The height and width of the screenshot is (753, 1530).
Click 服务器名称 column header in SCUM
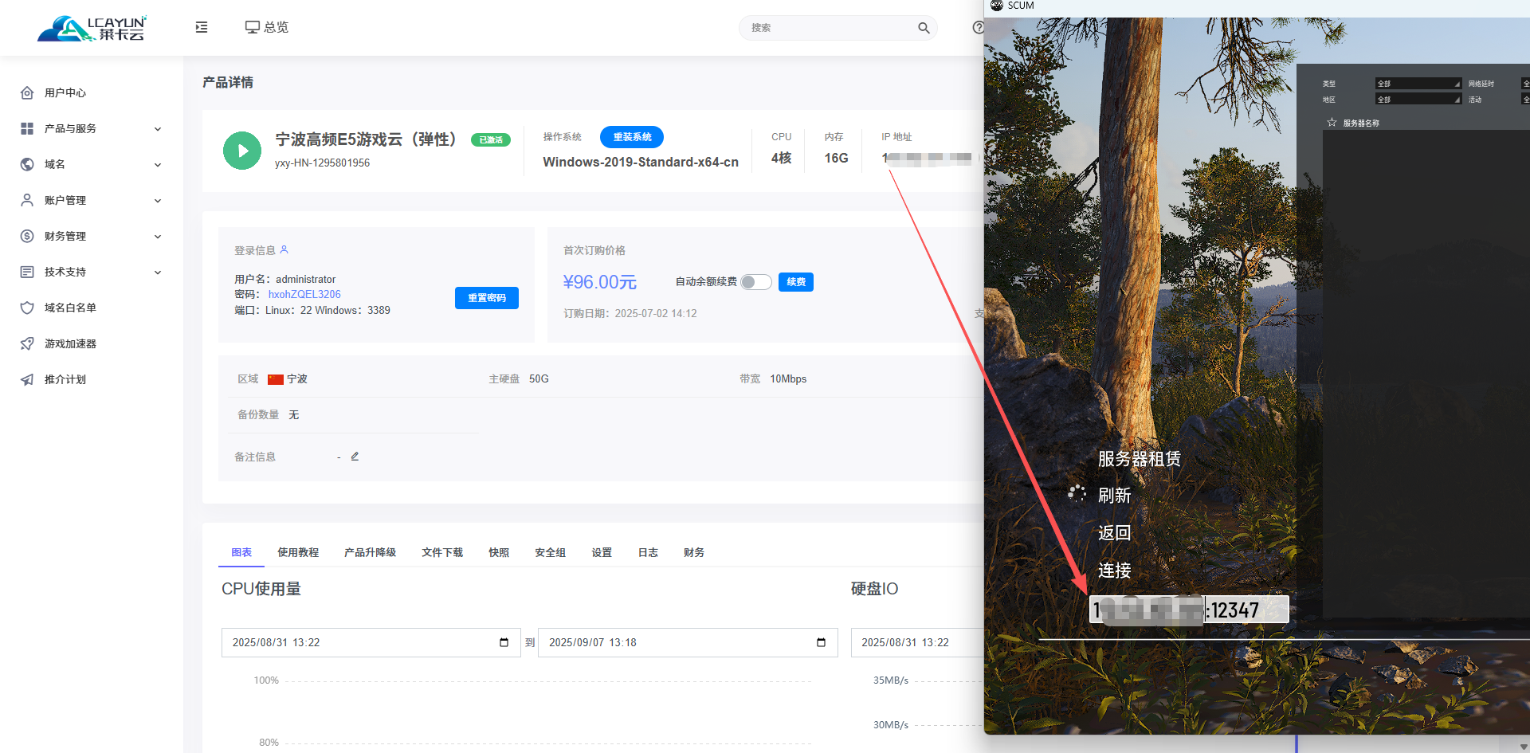coord(1361,124)
